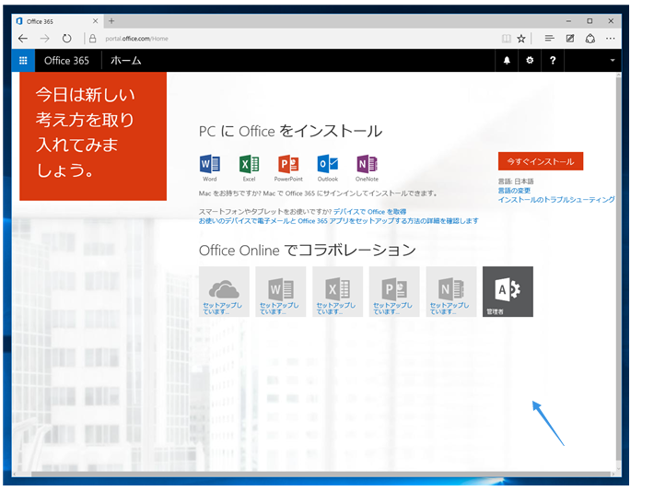This screenshot has width=654, height=491.
Task: Go back in the browser
Action: tap(23, 39)
